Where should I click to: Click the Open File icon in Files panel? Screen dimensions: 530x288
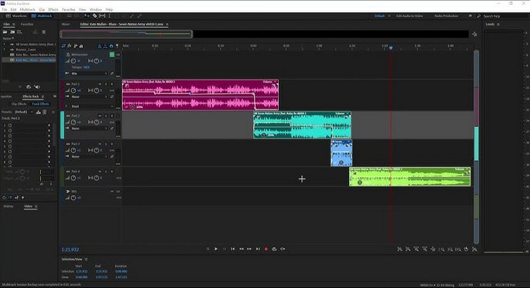5,32
